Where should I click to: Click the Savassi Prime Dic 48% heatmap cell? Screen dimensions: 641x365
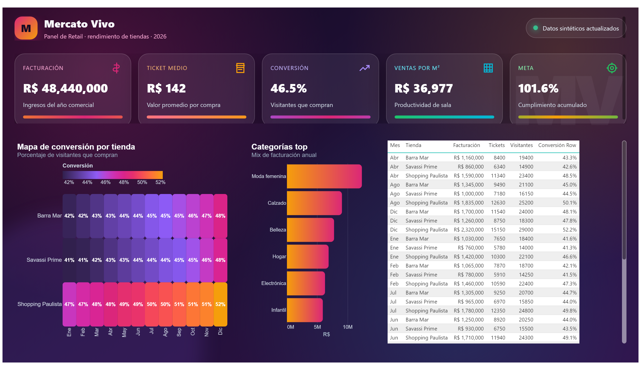(220, 260)
